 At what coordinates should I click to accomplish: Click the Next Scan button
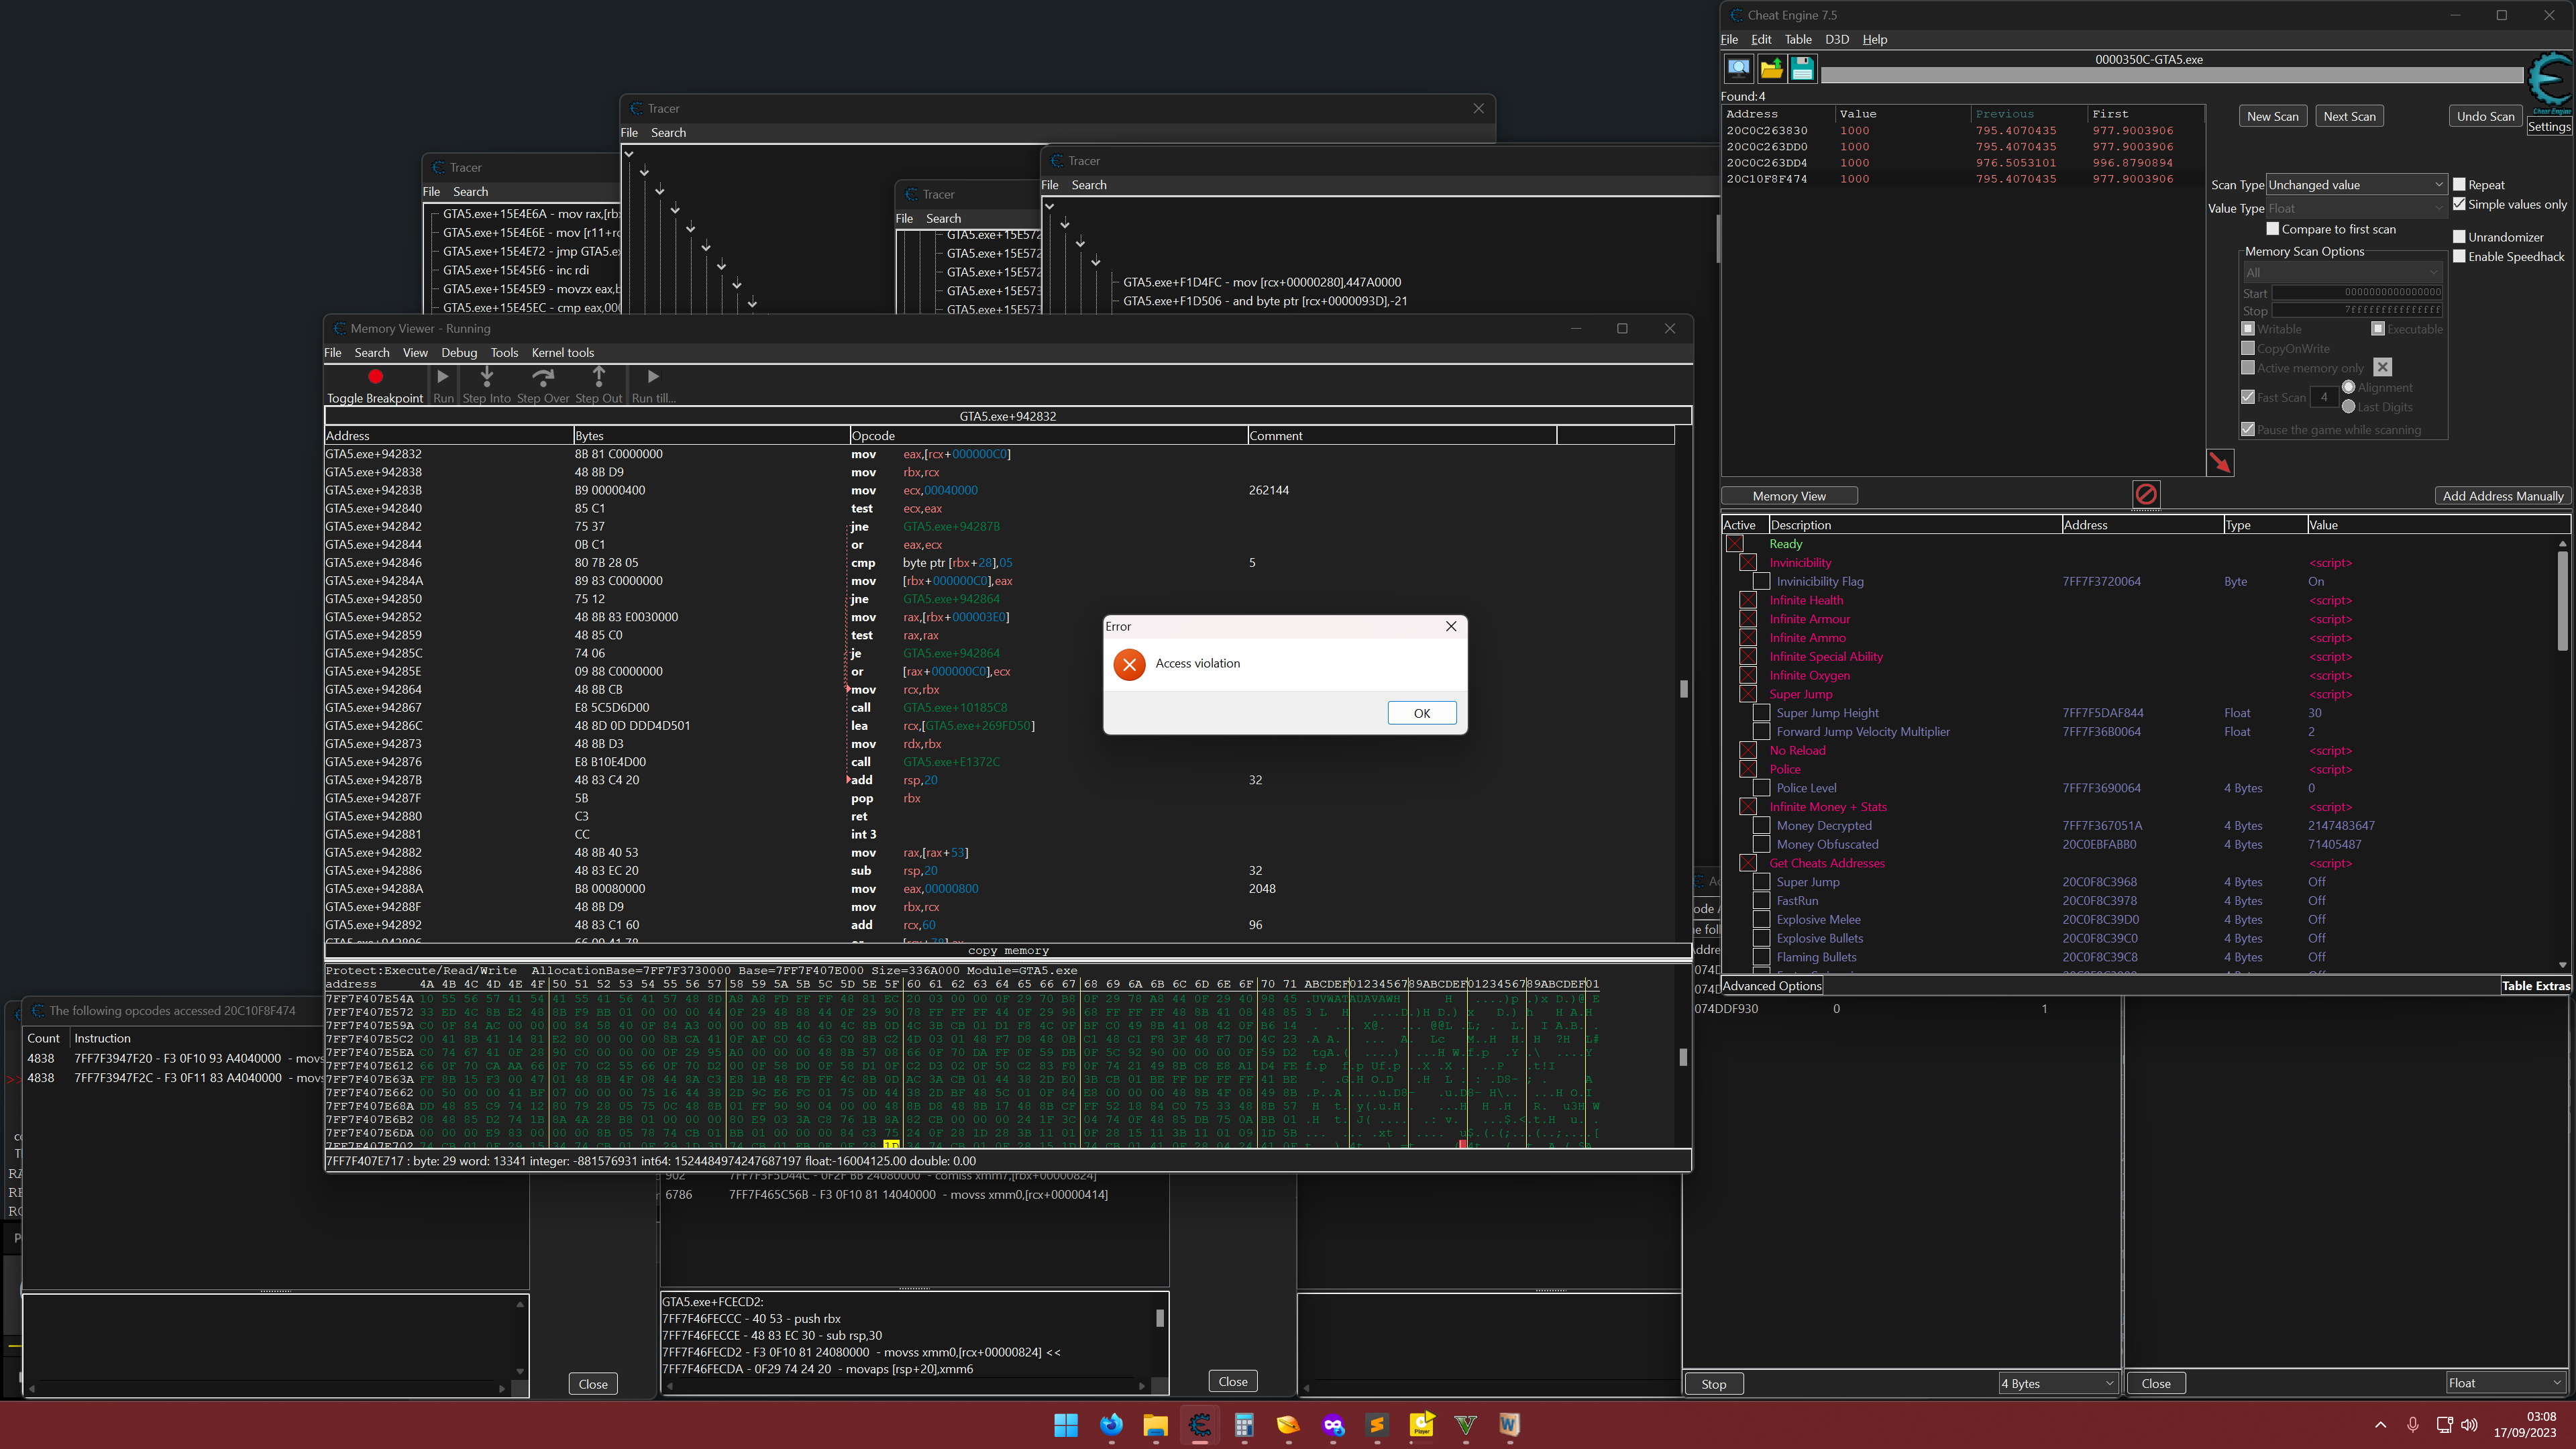tap(2349, 116)
